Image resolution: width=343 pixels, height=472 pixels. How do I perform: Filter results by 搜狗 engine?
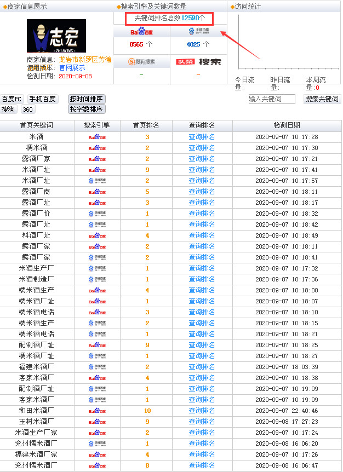click(x=8, y=110)
